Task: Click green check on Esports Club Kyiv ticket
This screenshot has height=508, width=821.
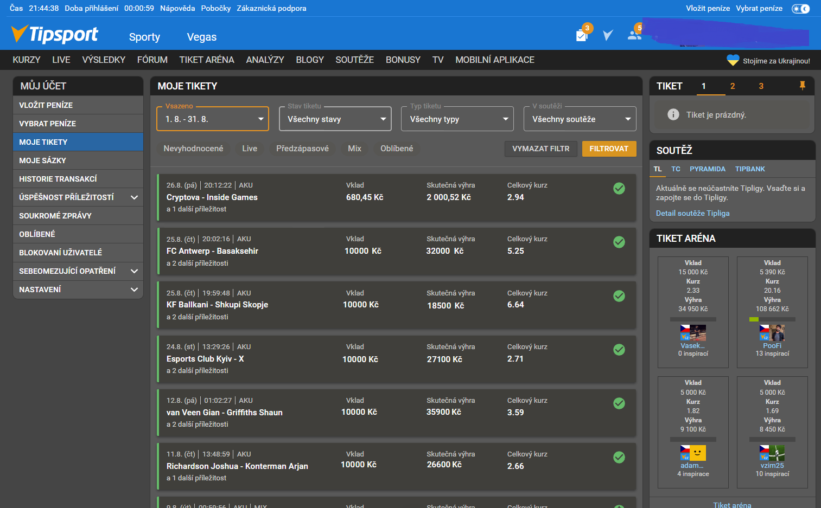Action: [619, 350]
